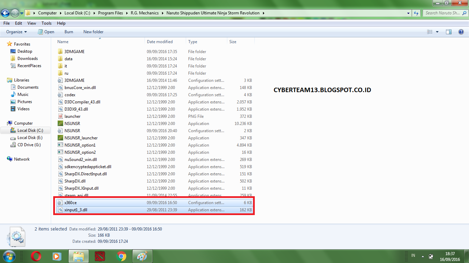Select the ru folder icon

[60, 73]
